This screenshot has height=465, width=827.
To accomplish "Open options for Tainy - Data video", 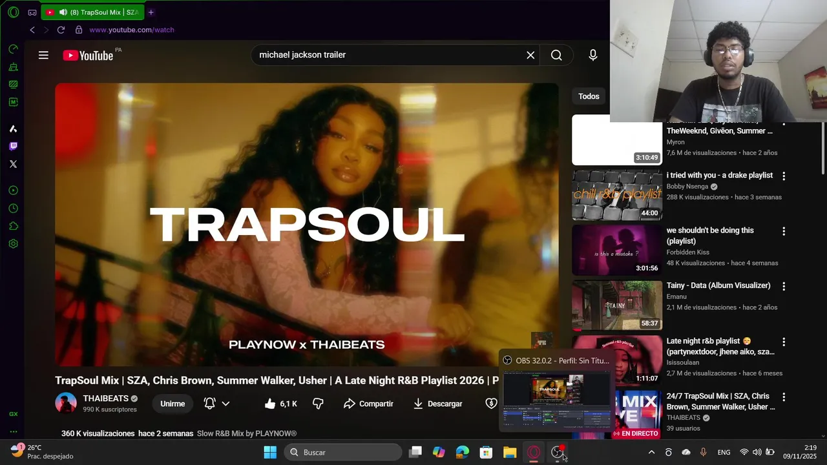I will point(784,286).
